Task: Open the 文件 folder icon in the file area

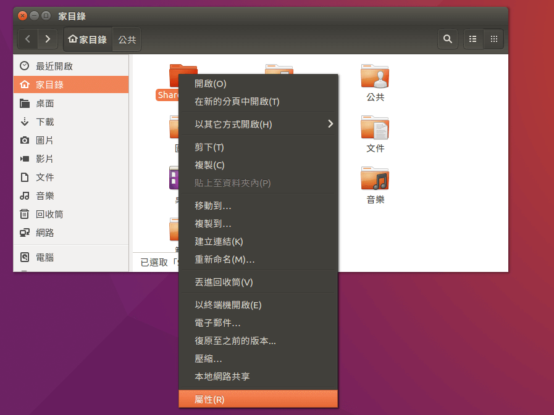Action: [x=375, y=128]
